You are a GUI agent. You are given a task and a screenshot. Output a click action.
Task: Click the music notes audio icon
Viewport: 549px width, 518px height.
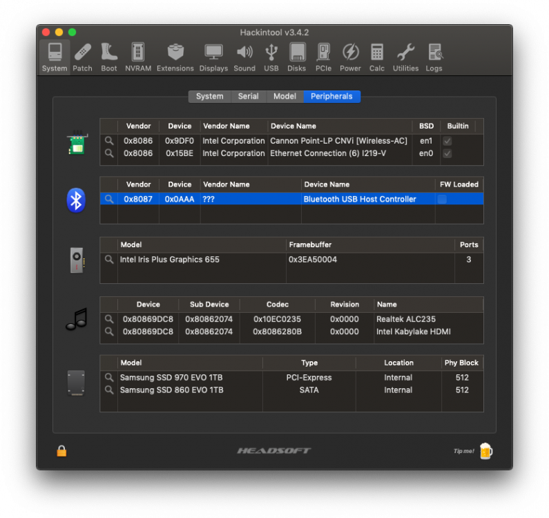[x=77, y=319]
